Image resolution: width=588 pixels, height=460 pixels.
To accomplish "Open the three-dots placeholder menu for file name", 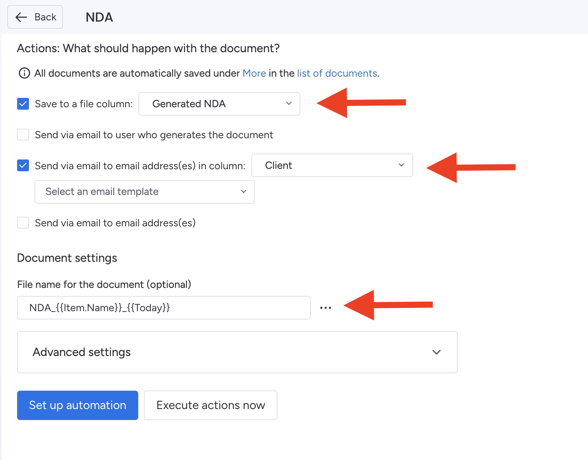I will coord(325,308).
